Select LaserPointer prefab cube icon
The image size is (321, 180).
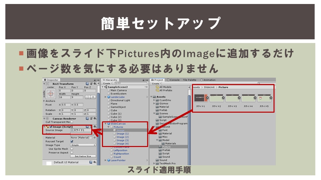tap(109, 160)
